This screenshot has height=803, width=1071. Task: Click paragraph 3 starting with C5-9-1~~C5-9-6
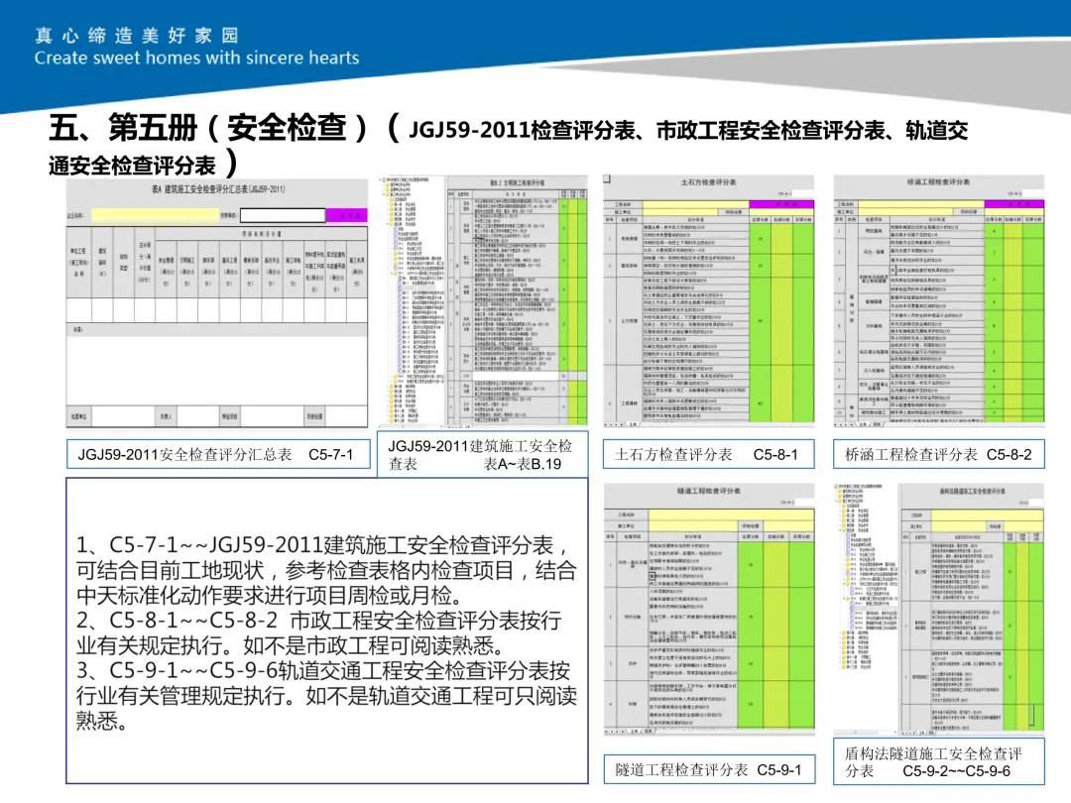326,695
